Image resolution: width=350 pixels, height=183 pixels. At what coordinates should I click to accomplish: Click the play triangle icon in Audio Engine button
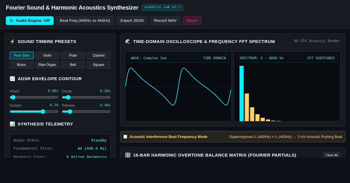click(x=12, y=21)
